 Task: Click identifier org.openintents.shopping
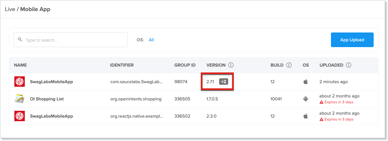pos(136,99)
